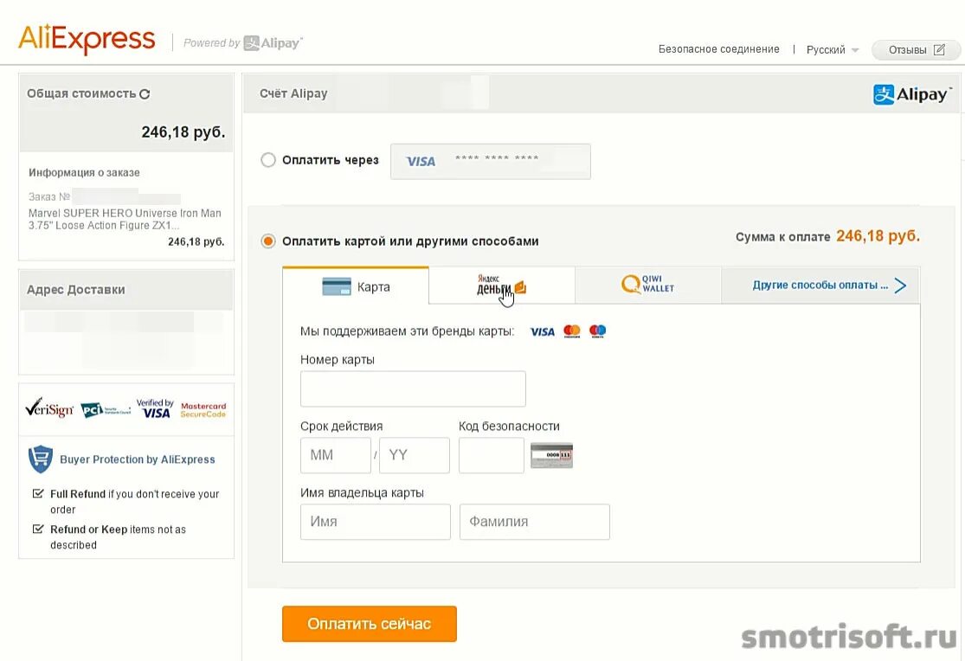965x661 pixels.
Task: Click Безопасное соединение link
Action: tap(719, 49)
